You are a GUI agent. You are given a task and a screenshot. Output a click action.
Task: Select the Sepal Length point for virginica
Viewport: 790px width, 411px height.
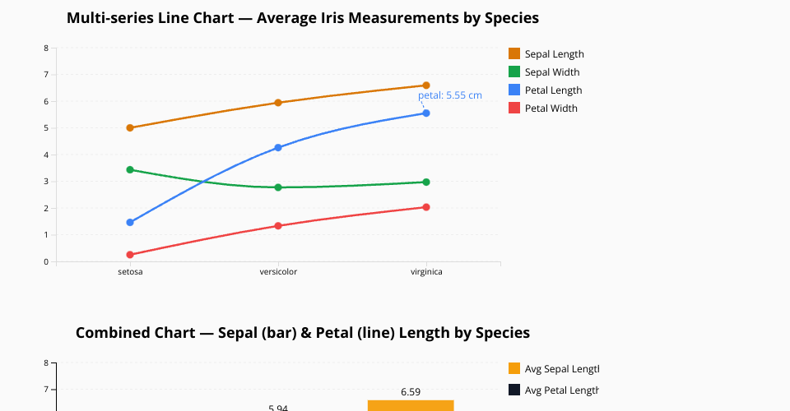(x=426, y=85)
